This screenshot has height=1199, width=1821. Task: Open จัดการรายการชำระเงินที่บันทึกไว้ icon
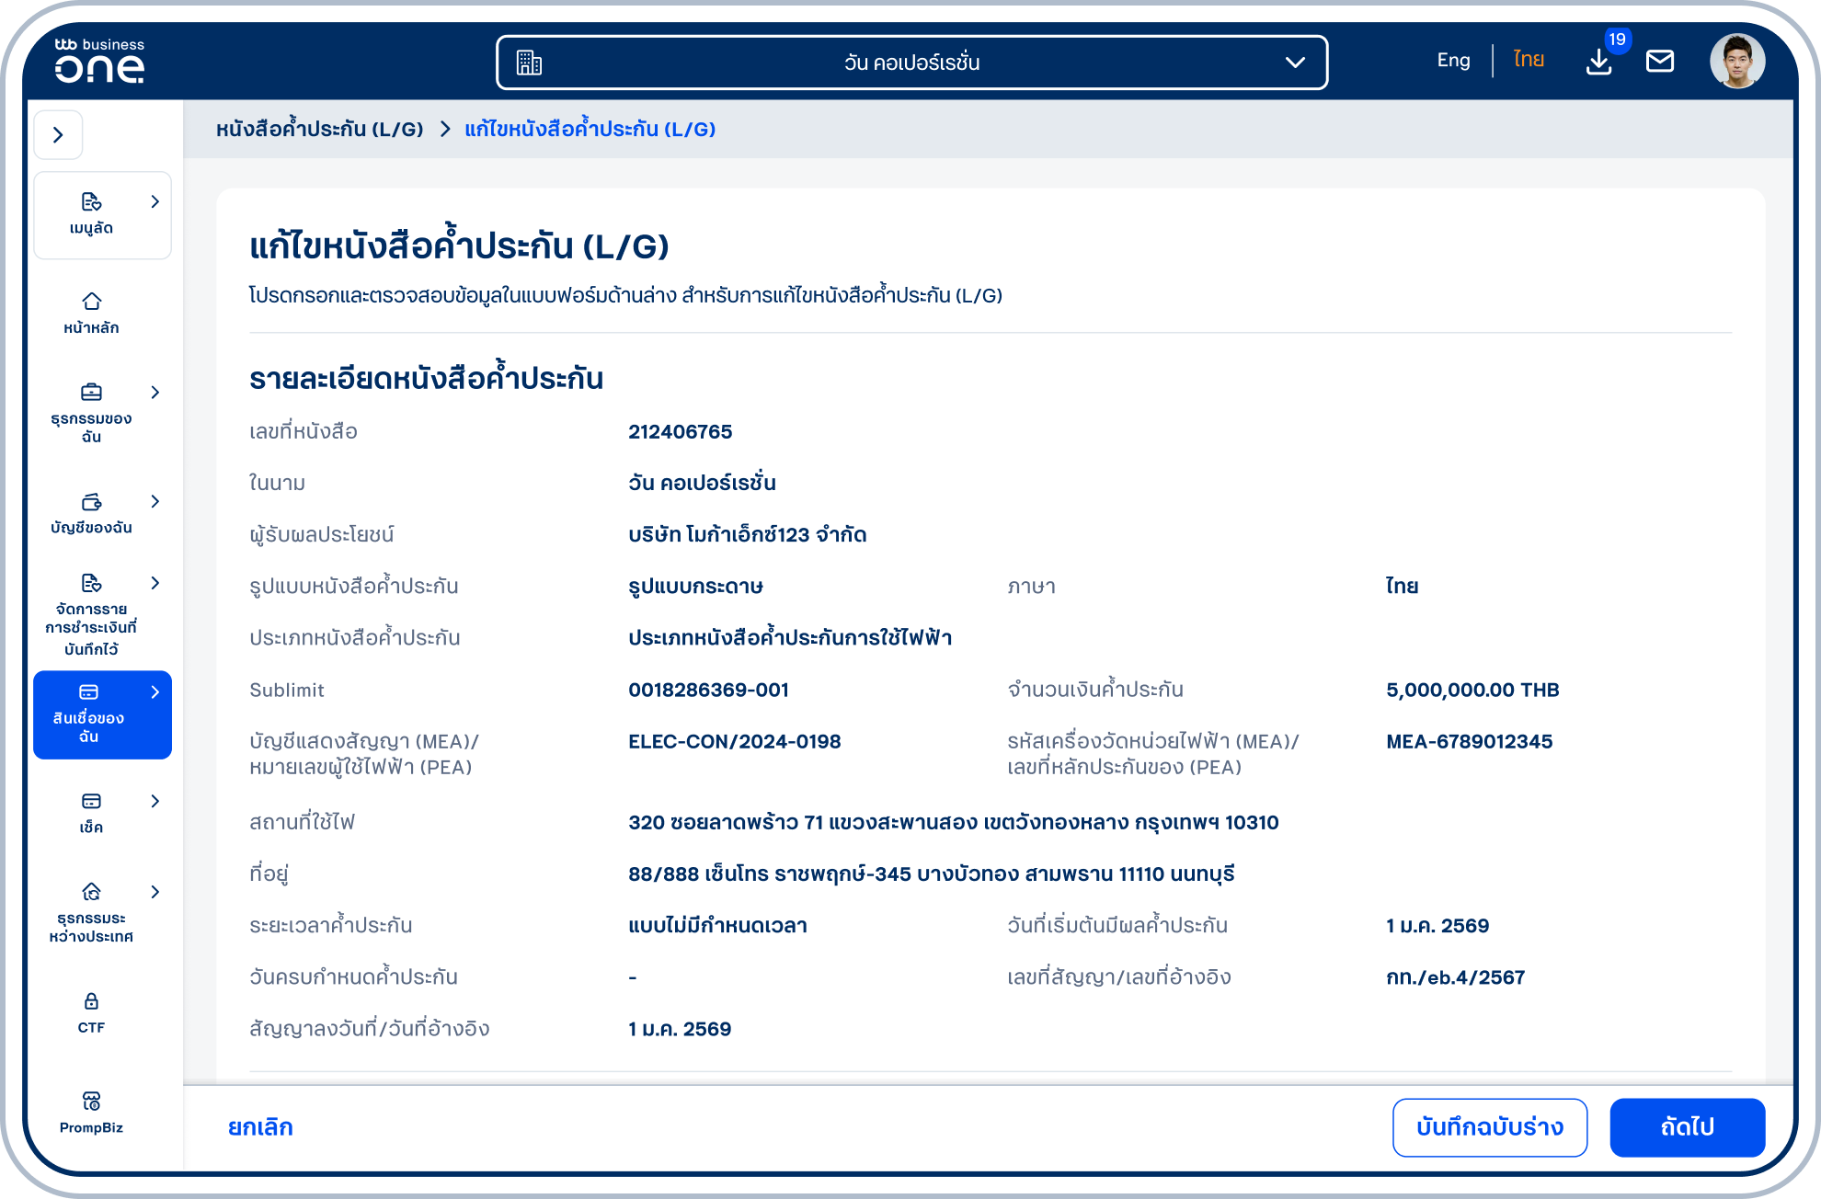tap(91, 583)
